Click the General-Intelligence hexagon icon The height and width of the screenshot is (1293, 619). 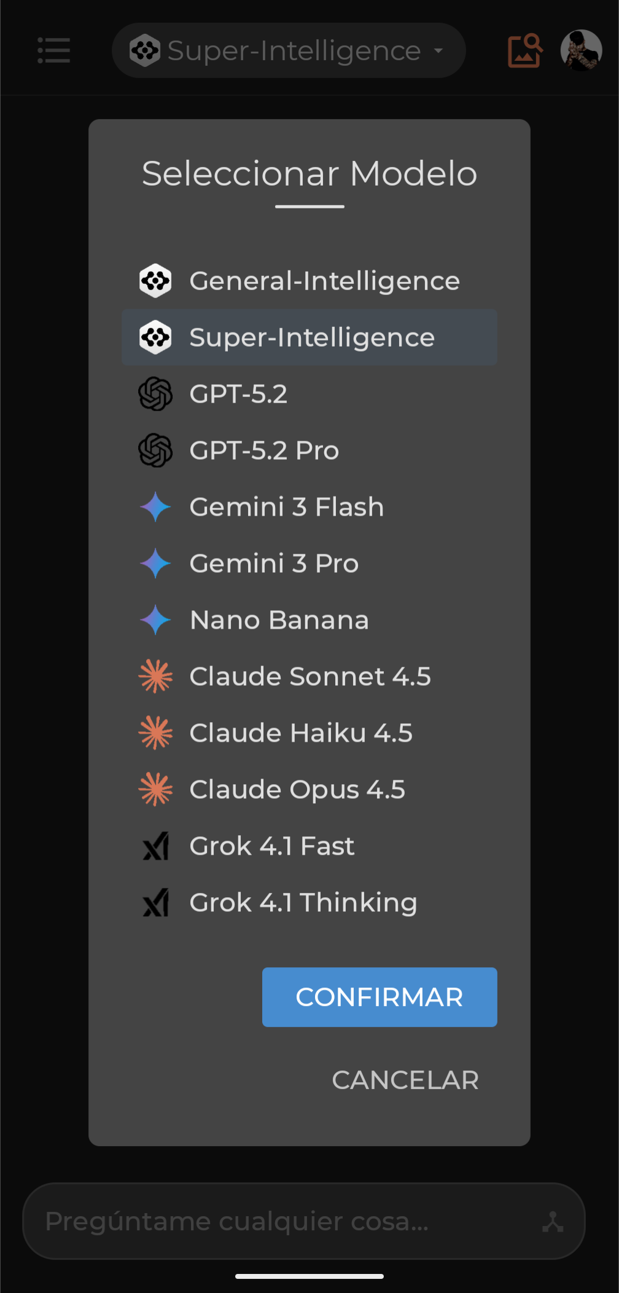coord(155,281)
